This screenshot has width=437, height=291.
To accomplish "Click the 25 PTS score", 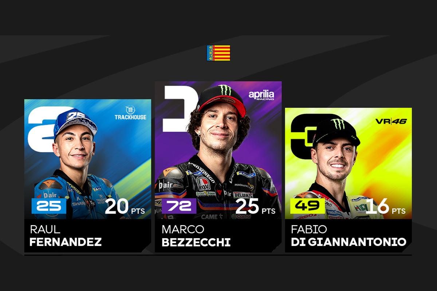I will tap(255, 207).
